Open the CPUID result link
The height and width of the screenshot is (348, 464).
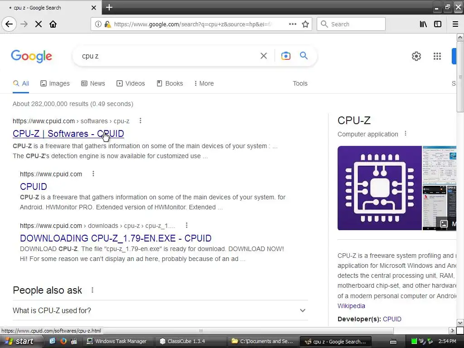coord(34,186)
